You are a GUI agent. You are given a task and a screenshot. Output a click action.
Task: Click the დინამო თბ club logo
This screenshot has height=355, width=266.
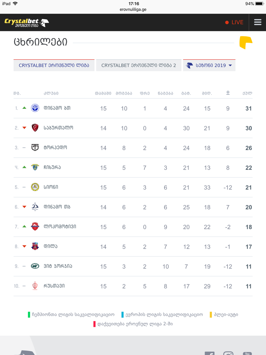coord(35,207)
